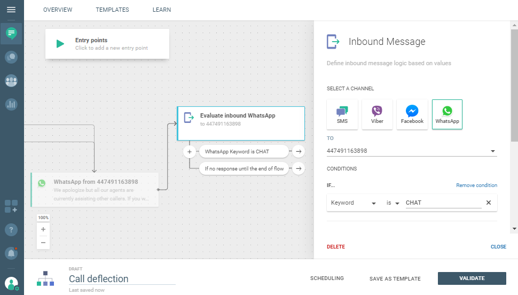The height and width of the screenshot is (295, 518).
Task: Click the apps add-on grid icon
Action: (x=11, y=206)
